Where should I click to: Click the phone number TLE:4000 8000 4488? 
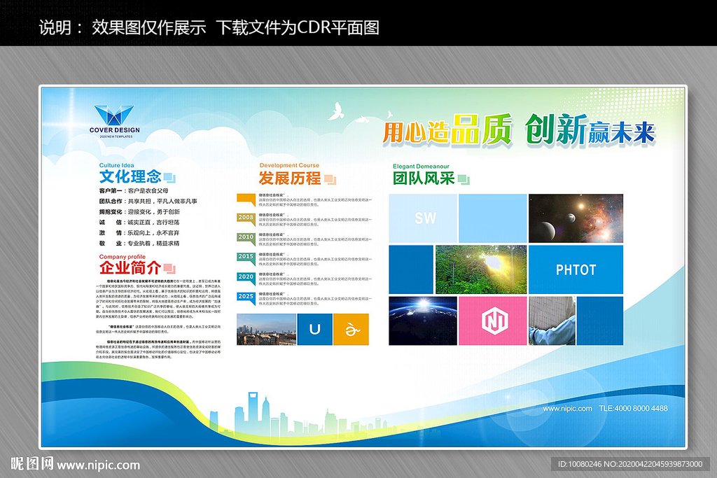pyautogui.click(x=633, y=409)
